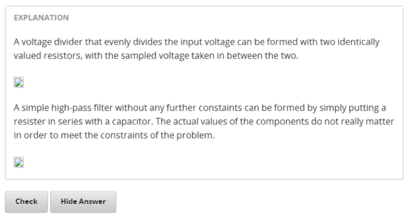412x216 pixels.
Task: Click the broken image below voltage divider text
Action: pos(19,82)
